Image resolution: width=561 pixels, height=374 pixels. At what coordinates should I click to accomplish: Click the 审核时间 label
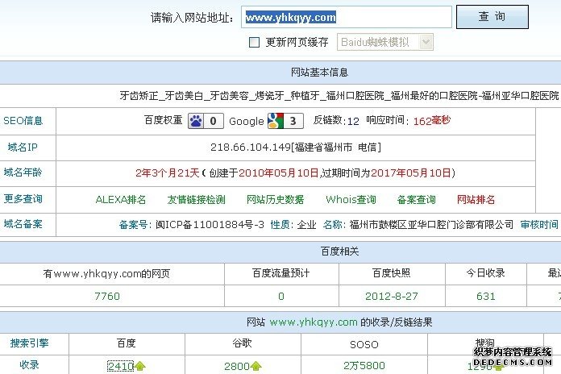(x=539, y=225)
